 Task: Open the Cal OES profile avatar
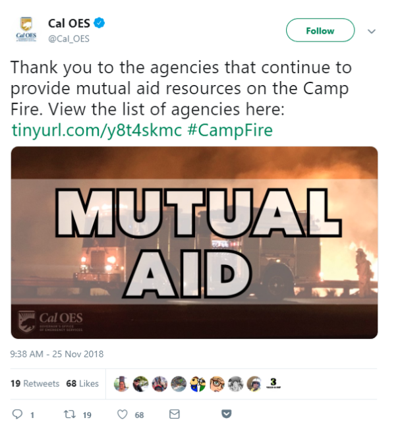pos(26,29)
